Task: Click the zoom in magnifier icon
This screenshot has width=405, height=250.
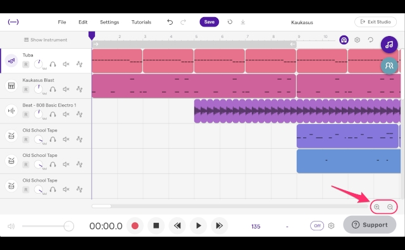Action: tap(377, 207)
